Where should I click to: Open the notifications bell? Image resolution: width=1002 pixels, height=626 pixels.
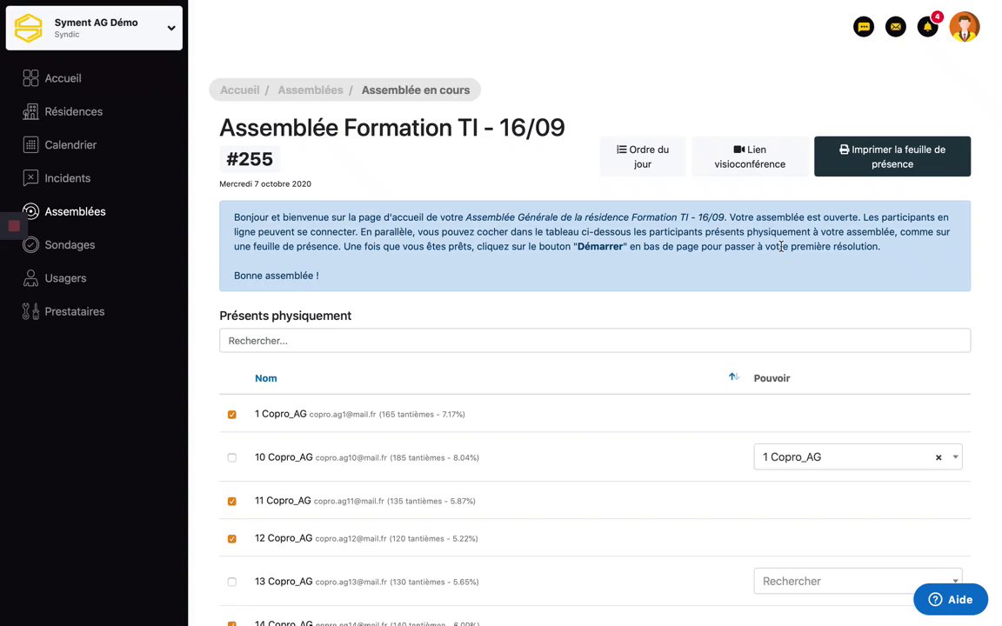[927, 27]
